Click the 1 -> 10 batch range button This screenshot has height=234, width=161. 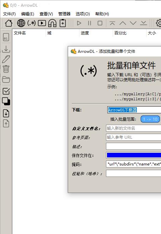(150, 119)
